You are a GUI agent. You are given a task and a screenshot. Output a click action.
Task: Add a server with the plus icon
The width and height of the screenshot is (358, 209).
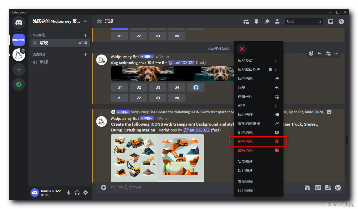(x=19, y=70)
